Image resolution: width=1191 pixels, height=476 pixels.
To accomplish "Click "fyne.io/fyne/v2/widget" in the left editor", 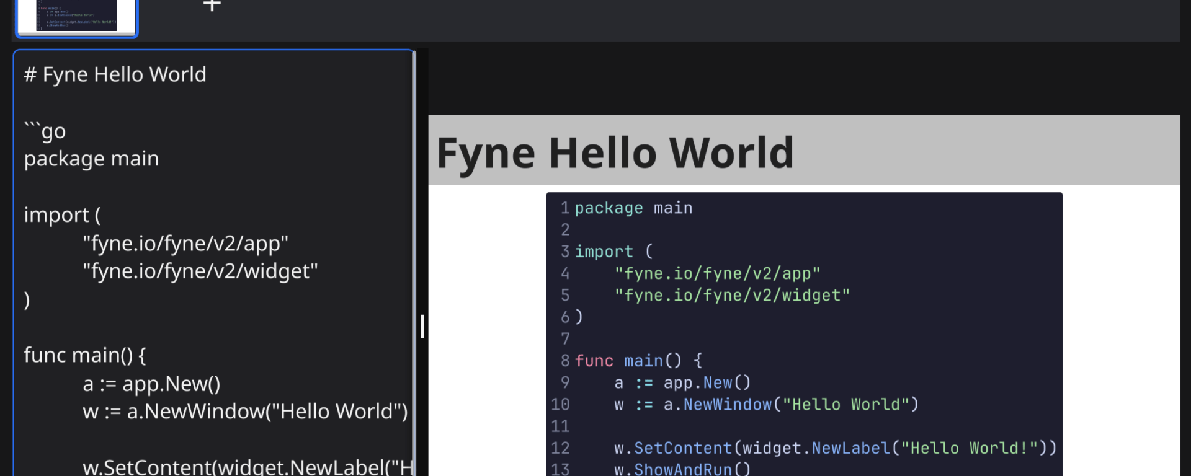I will [x=200, y=271].
